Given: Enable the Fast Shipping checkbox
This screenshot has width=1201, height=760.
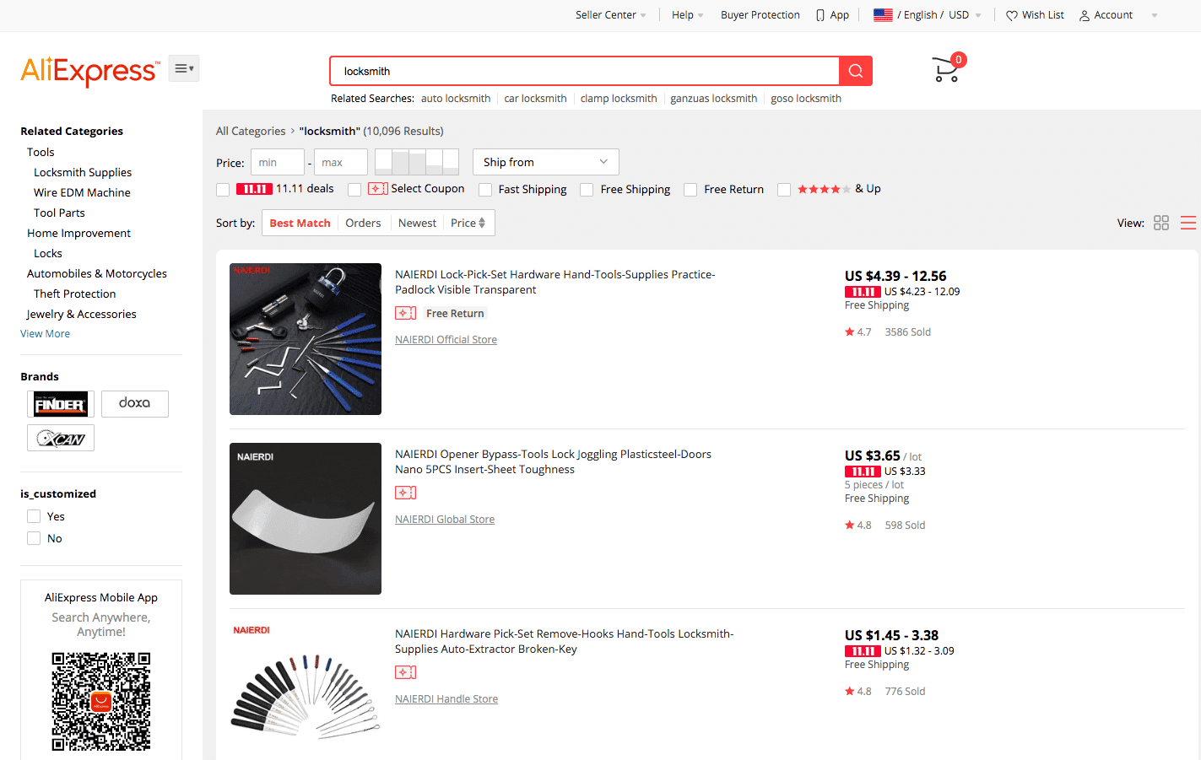Looking at the screenshot, I should 485,190.
